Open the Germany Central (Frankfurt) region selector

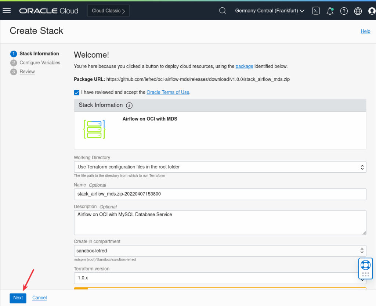coord(270,11)
